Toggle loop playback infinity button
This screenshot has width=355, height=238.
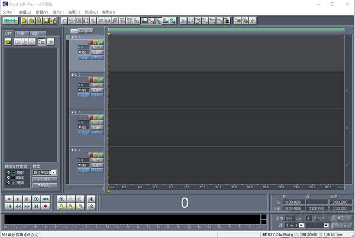tap(46, 199)
